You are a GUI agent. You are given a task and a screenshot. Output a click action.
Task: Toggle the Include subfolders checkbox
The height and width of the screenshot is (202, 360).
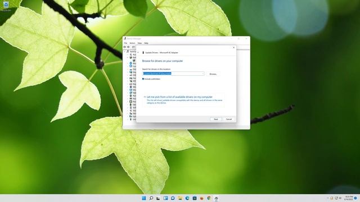click(x=143, y=79)
